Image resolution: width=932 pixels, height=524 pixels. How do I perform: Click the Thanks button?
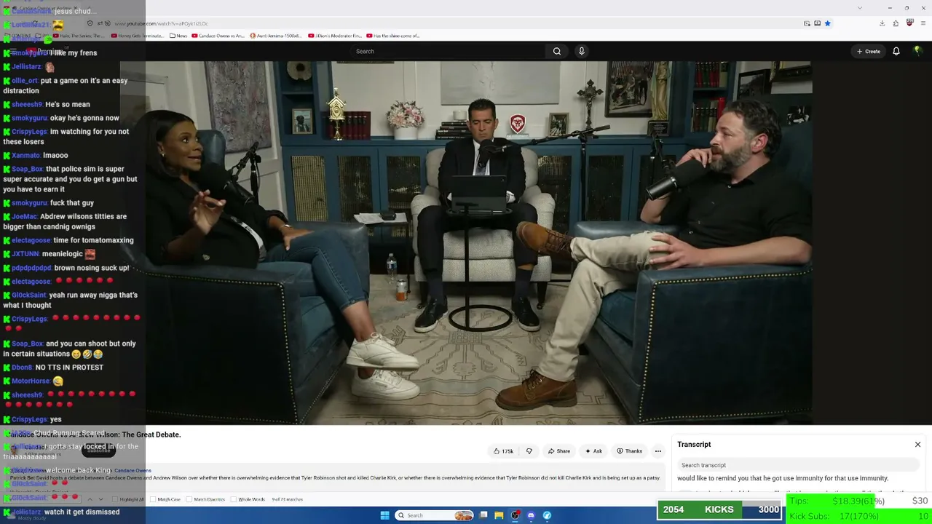click(629, 451)
